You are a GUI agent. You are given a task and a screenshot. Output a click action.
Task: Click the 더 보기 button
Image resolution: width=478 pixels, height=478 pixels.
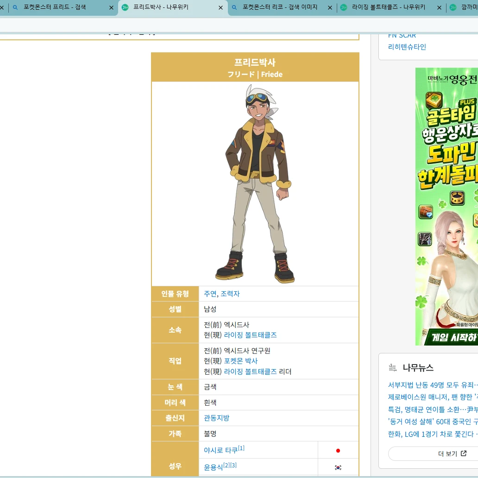433,453
